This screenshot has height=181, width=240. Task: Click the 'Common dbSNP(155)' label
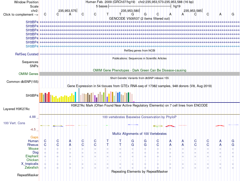22,82
